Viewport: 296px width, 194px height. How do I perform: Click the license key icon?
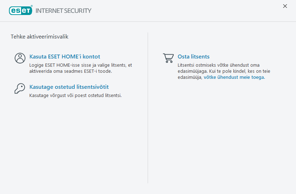tap(20, 88)
